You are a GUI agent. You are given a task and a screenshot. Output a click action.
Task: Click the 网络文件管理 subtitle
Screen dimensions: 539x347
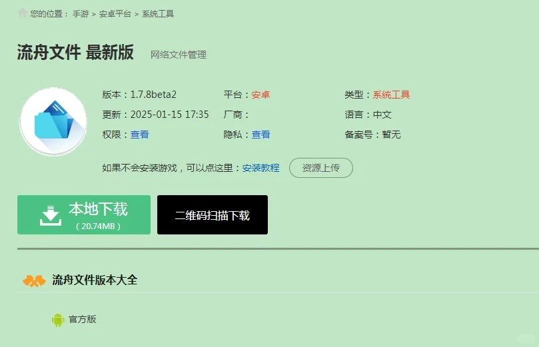click(x=179, y=55)
